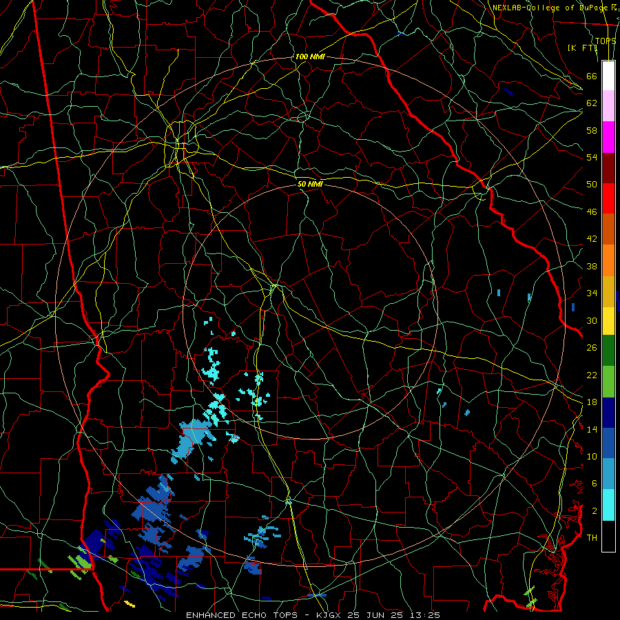Screen dimensions: 620x620
Task: Click the "50 NMI" range ring label
Action: (x=311, y=184)
